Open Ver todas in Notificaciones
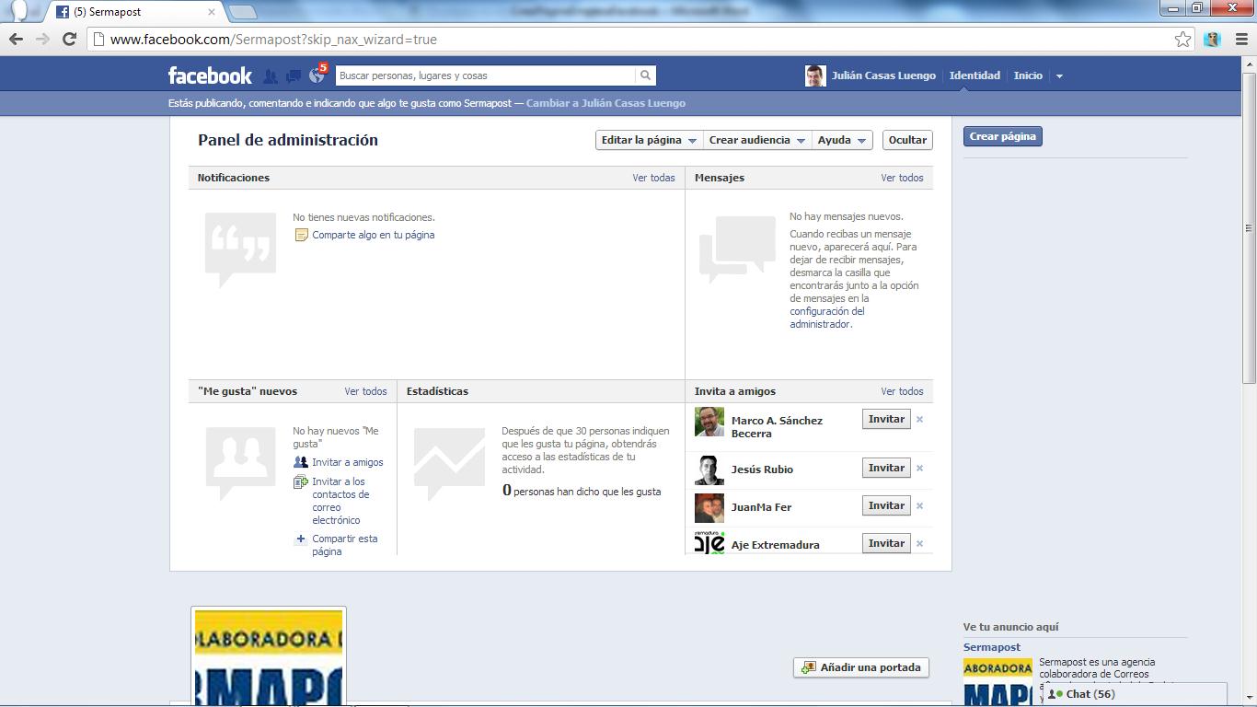 pyautogui.click(x=653, y=178)
